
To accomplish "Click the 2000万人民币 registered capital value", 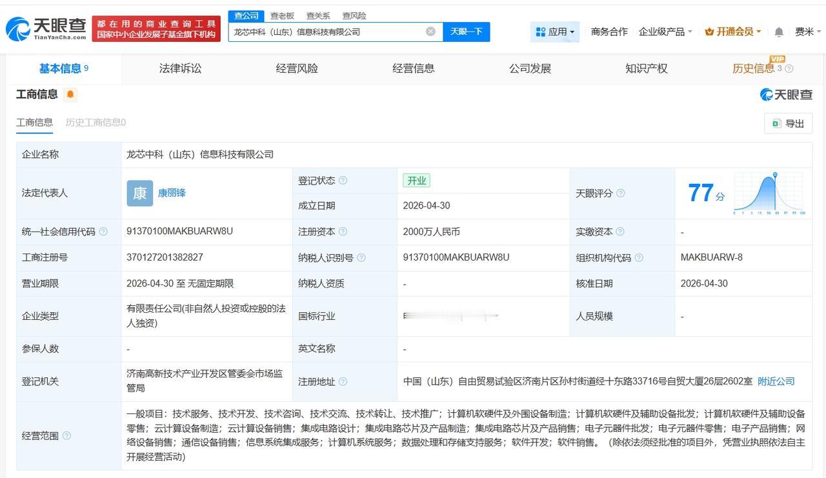I will point(431,232).
